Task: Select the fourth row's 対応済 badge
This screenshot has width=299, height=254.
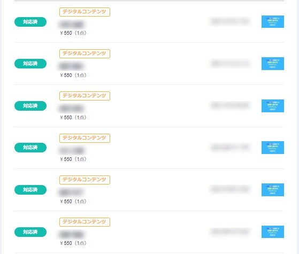Action: point(30,148)
